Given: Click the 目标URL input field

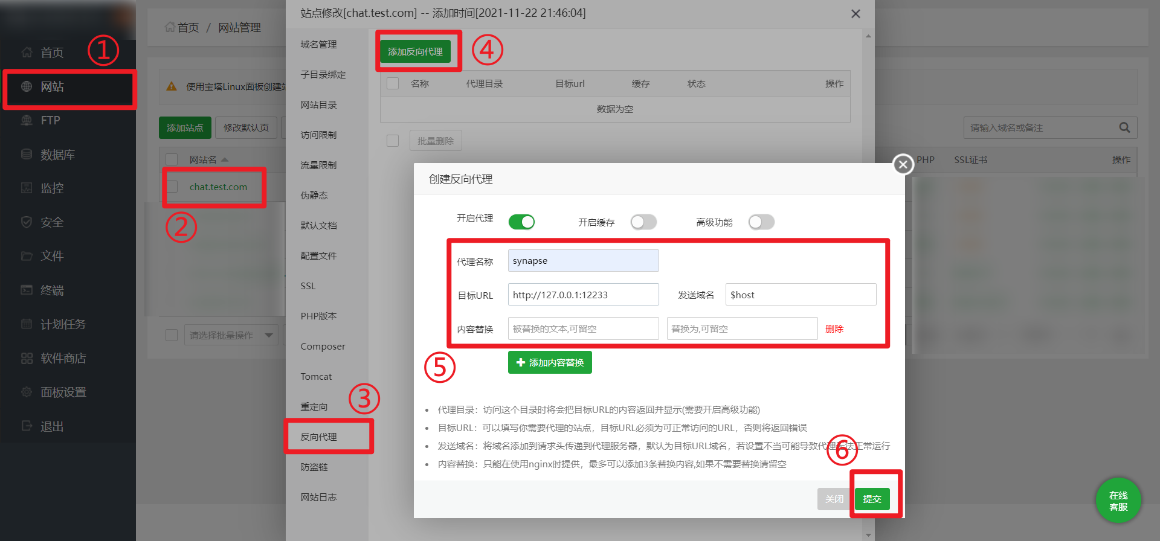Looking at the screenshot, I should (583, 295).
